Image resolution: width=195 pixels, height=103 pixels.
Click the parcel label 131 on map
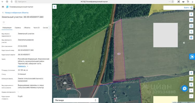(65, 83)
